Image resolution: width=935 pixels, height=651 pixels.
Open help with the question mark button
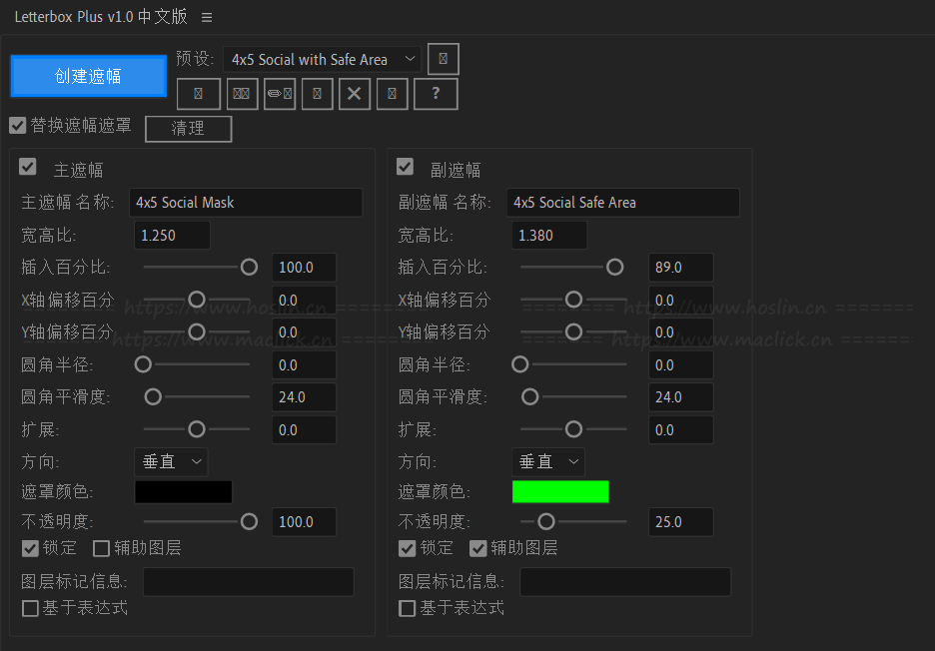(436, 94)
